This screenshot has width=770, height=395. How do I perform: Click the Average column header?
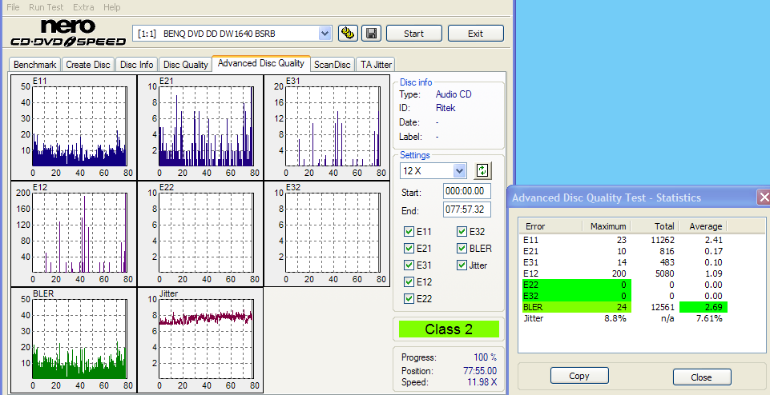click(703, 226)
